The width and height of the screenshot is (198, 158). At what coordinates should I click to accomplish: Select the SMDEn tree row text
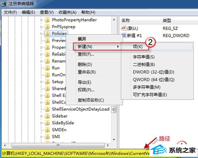(x=59, y=130)
